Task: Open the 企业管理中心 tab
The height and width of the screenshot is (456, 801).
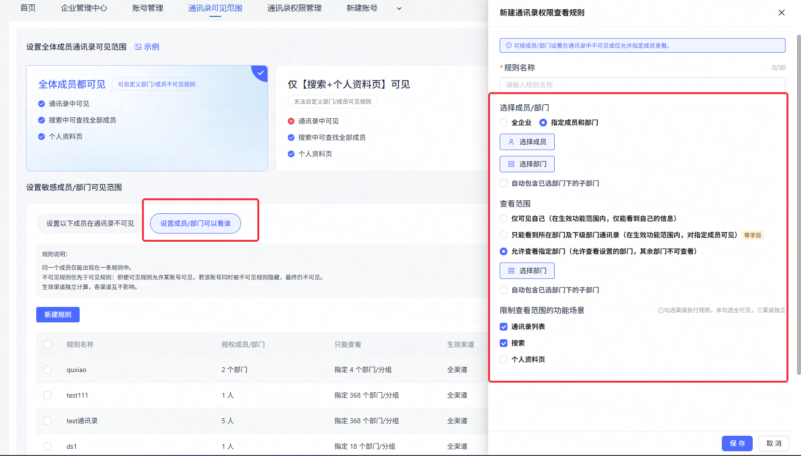Action: [x=84, y=8]
